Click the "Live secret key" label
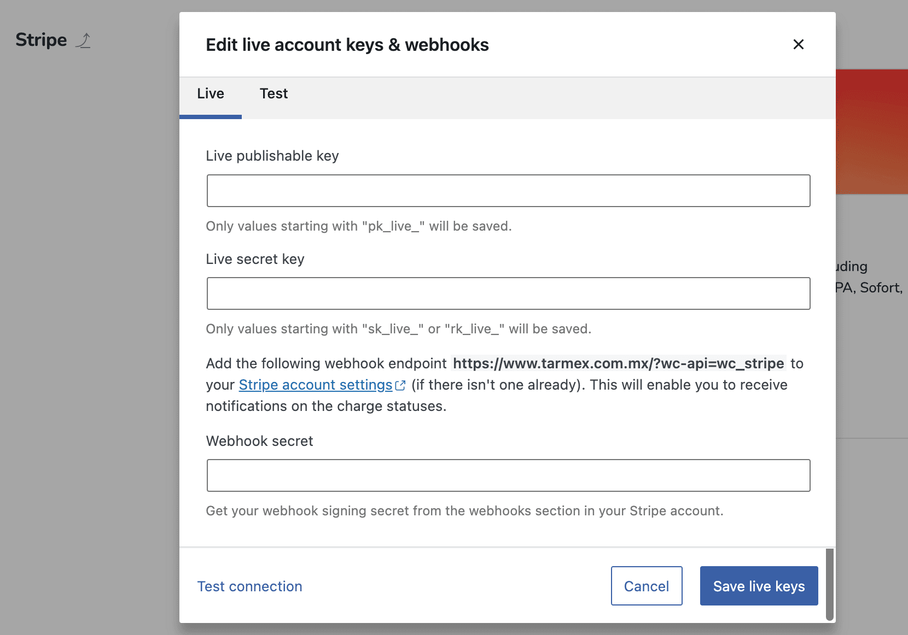 [255, 260]
